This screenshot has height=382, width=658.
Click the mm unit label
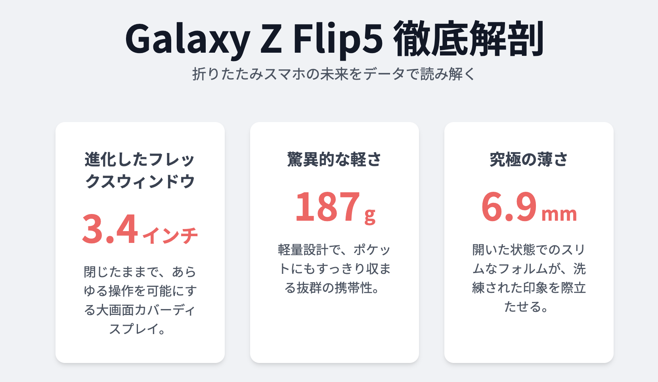[559, 214]
